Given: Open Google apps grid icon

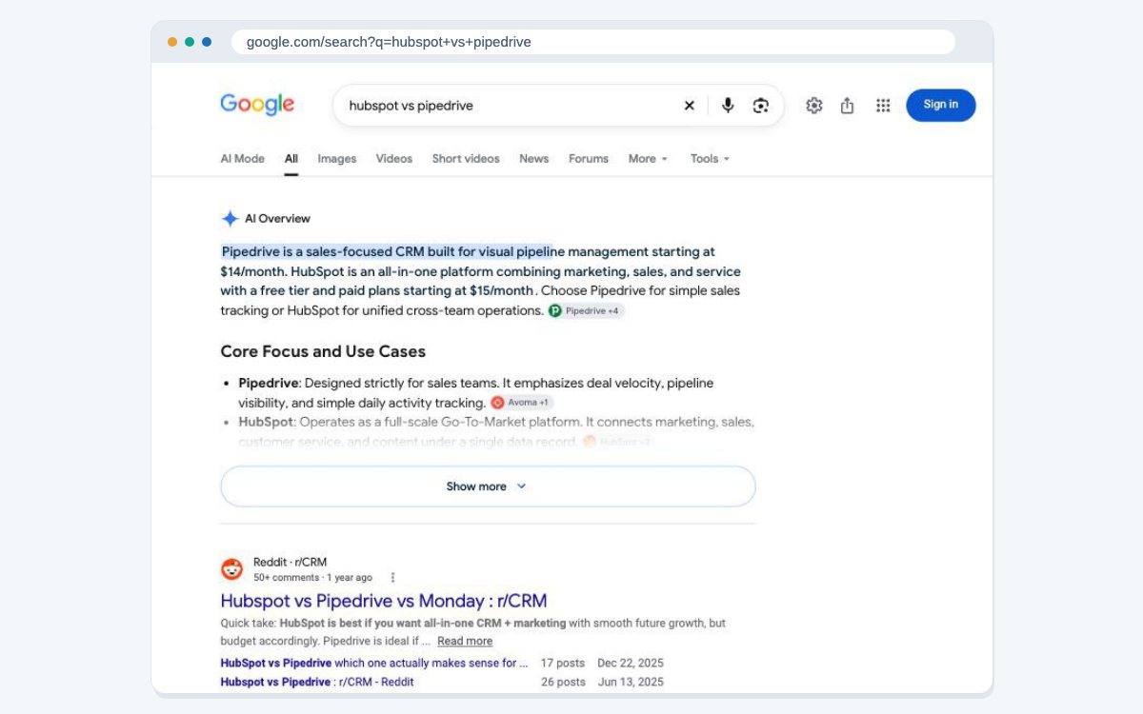Looking at the screenshot, I should pyautogui.click(x=883, y=106).
